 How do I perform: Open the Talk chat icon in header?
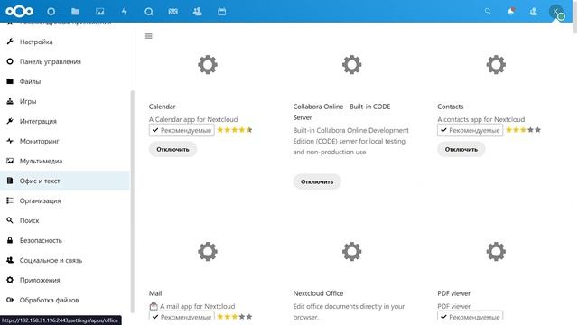(x=148, y=12)
